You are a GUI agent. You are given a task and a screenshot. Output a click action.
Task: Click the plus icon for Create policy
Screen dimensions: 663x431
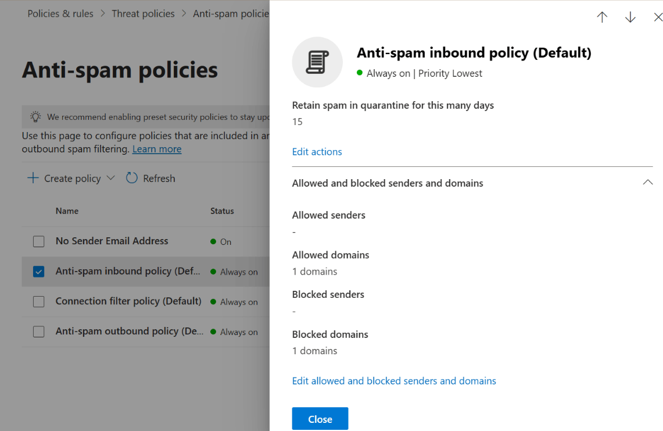(x=33, y=178)
